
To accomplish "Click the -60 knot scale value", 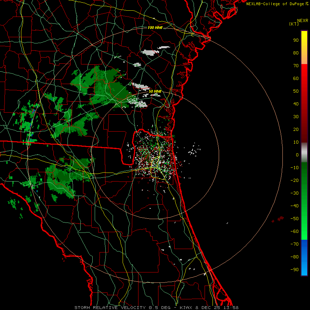I will 294,231.
